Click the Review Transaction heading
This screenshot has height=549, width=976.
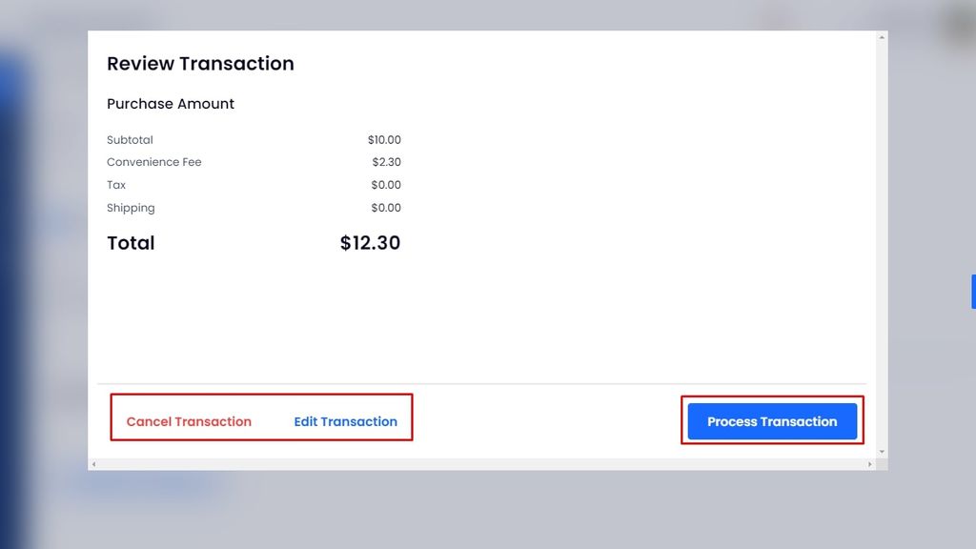tap(200, 64)
